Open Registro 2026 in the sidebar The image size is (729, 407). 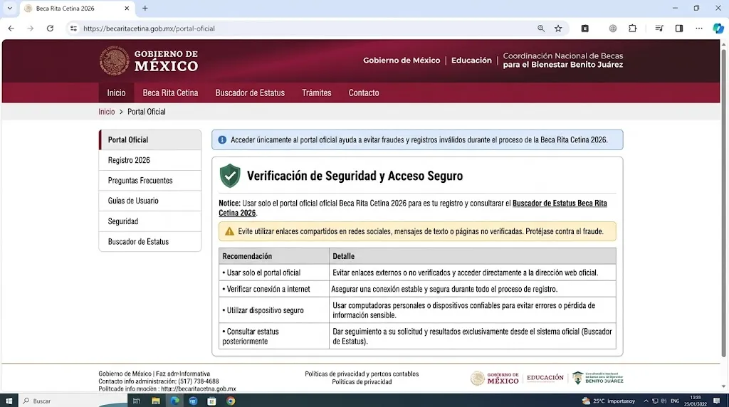pos(150,160)
